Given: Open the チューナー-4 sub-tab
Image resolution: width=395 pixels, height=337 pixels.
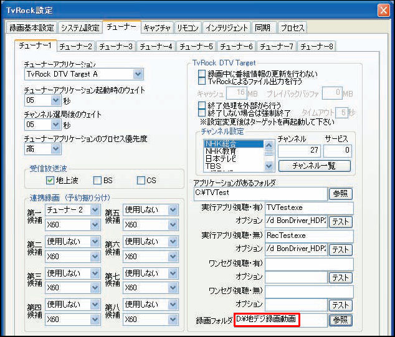Looking at the screenshot, I should (156, 47).
